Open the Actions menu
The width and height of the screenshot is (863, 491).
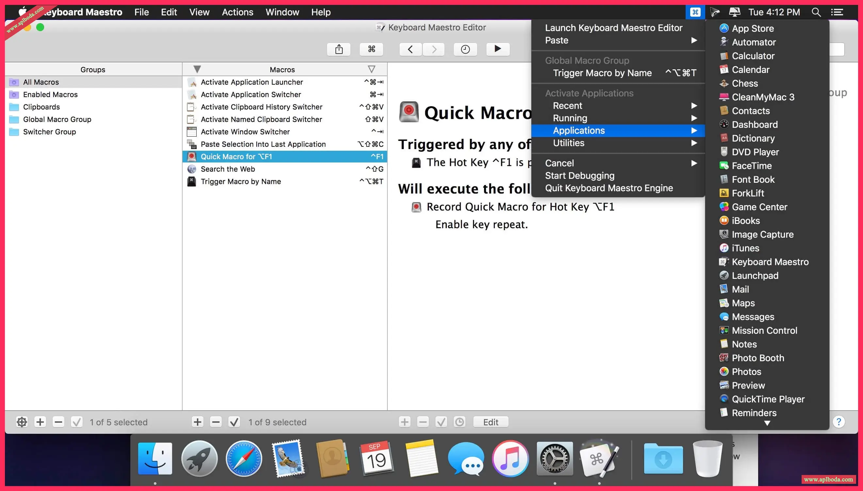click(x=237, y=12)
